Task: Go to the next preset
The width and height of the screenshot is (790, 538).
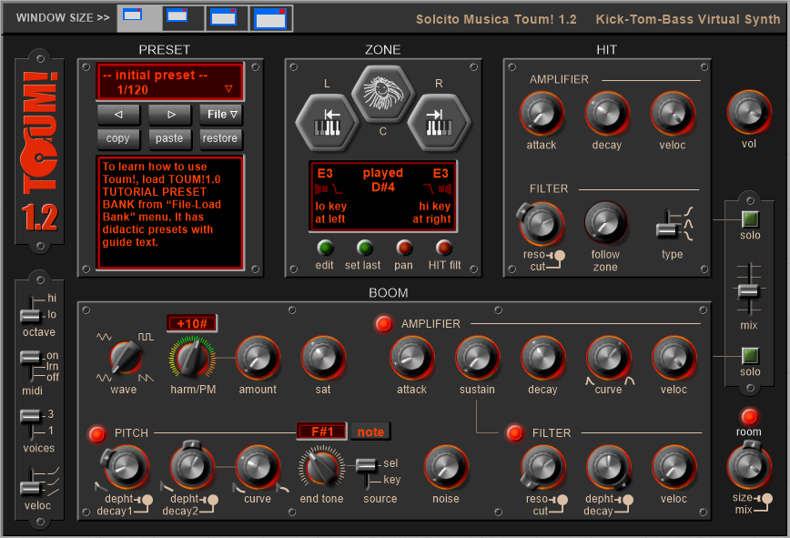Action: [x=170, y=115]
